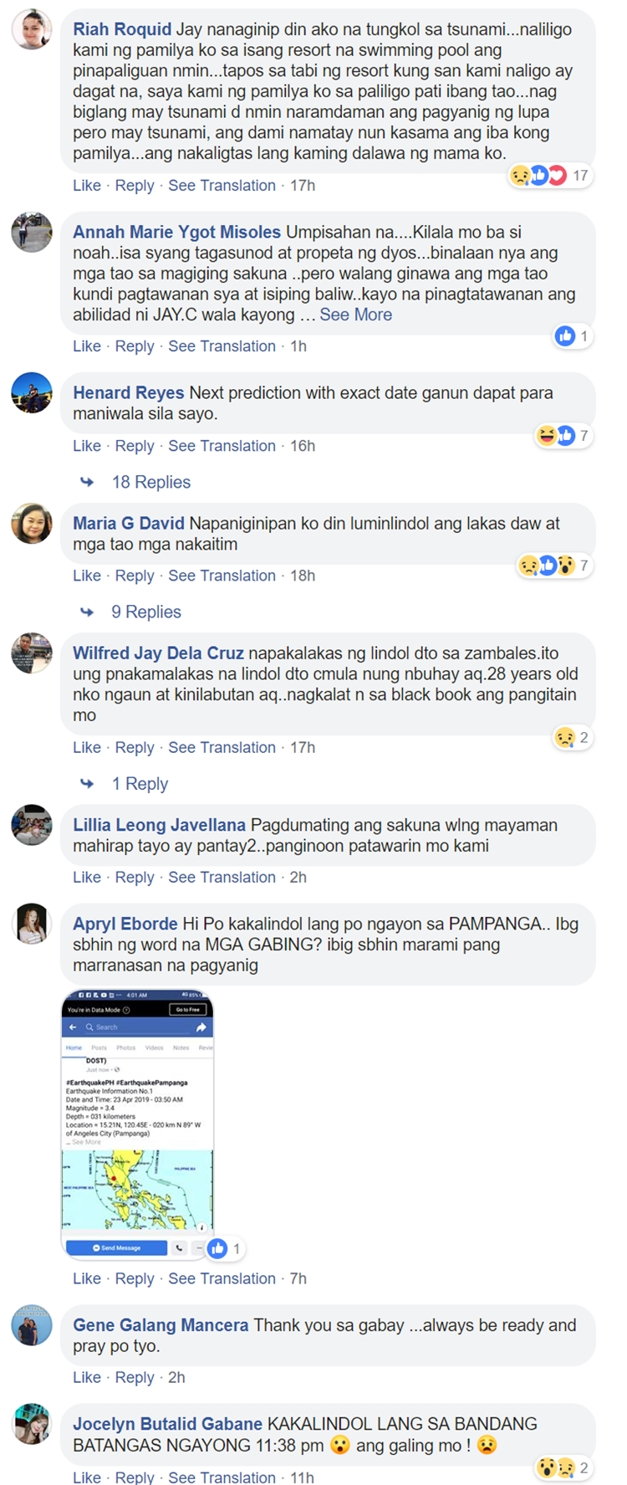The height and width of the screenshot is (1485, 627).
Task: Click the 7h timestamp on Apryl's comment
Action: coord(298,1278)
